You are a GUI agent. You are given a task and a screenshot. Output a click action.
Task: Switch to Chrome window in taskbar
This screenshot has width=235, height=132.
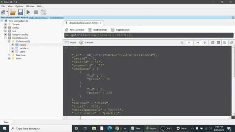click(x=121, y=128)
